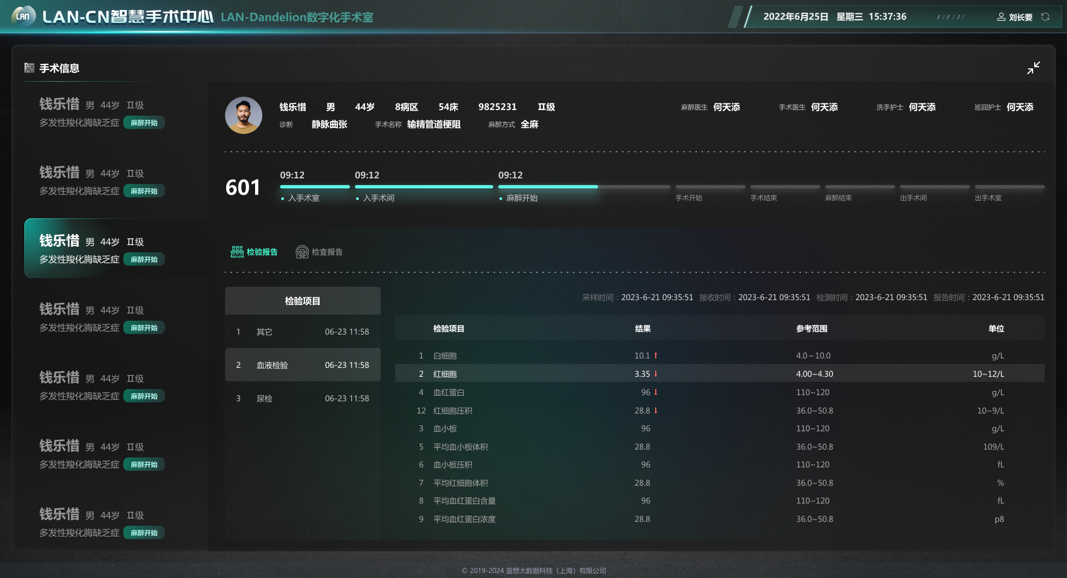1067x578 pixels.
Task: Click the 平均血小板体积 result row
Action: click(x=720, y=447)
